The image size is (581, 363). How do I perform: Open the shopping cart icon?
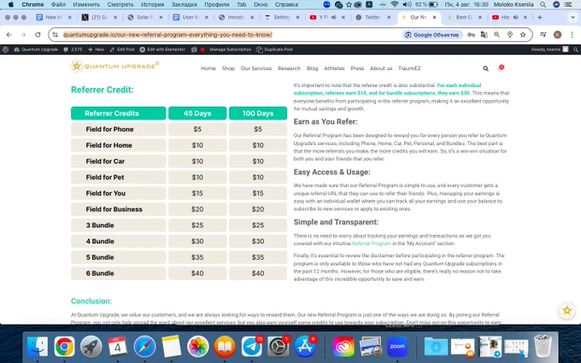(500, 68)
